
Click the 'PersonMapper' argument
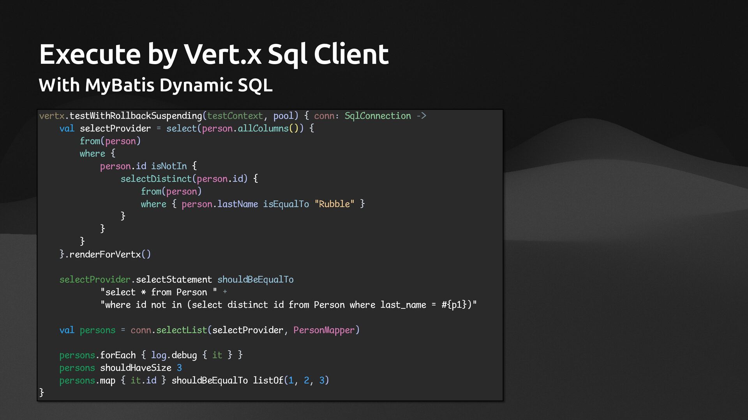(x=324, y=330)
